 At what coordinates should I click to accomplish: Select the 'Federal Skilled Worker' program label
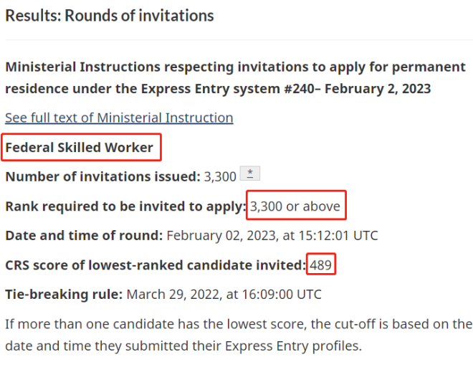coord(80,147)
